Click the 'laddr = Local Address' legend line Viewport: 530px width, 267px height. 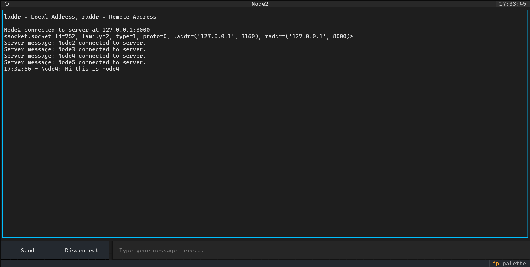tap(80, 17)
